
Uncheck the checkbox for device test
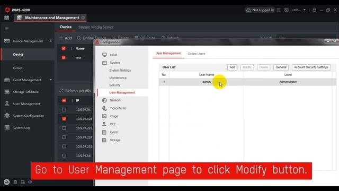(x=64, y=58)
